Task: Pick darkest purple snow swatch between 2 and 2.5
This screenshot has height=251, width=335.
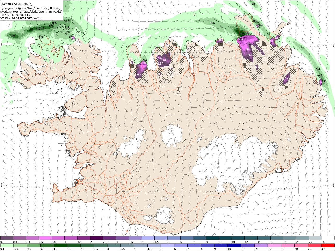Action: pyautogui.click(x=96, y=238)
